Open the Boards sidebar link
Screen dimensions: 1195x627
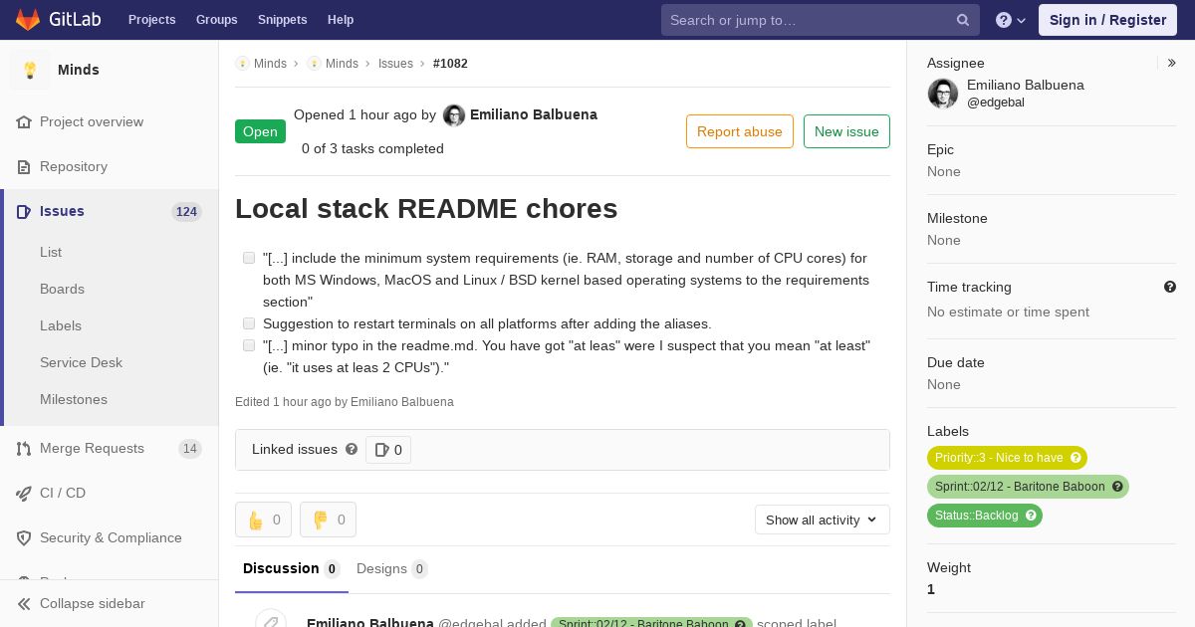coord(62,289)
